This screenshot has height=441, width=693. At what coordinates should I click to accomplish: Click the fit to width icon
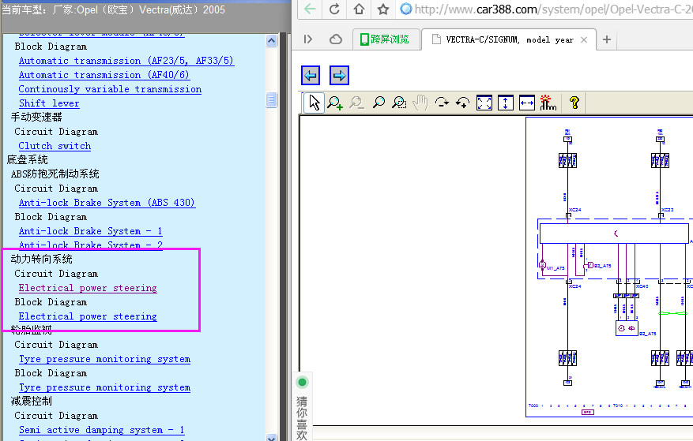526,103
